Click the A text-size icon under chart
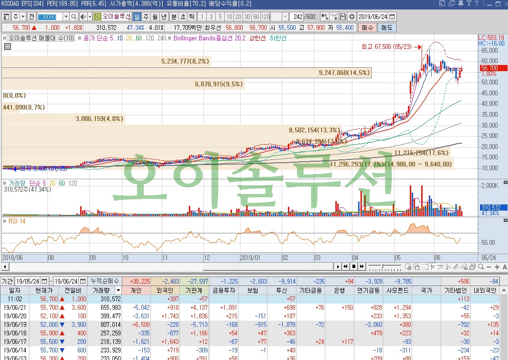 click(x=504, y=267)
